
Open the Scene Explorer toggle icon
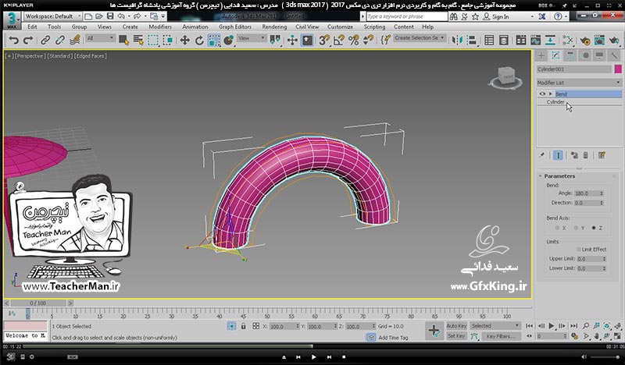pos(489,41)
